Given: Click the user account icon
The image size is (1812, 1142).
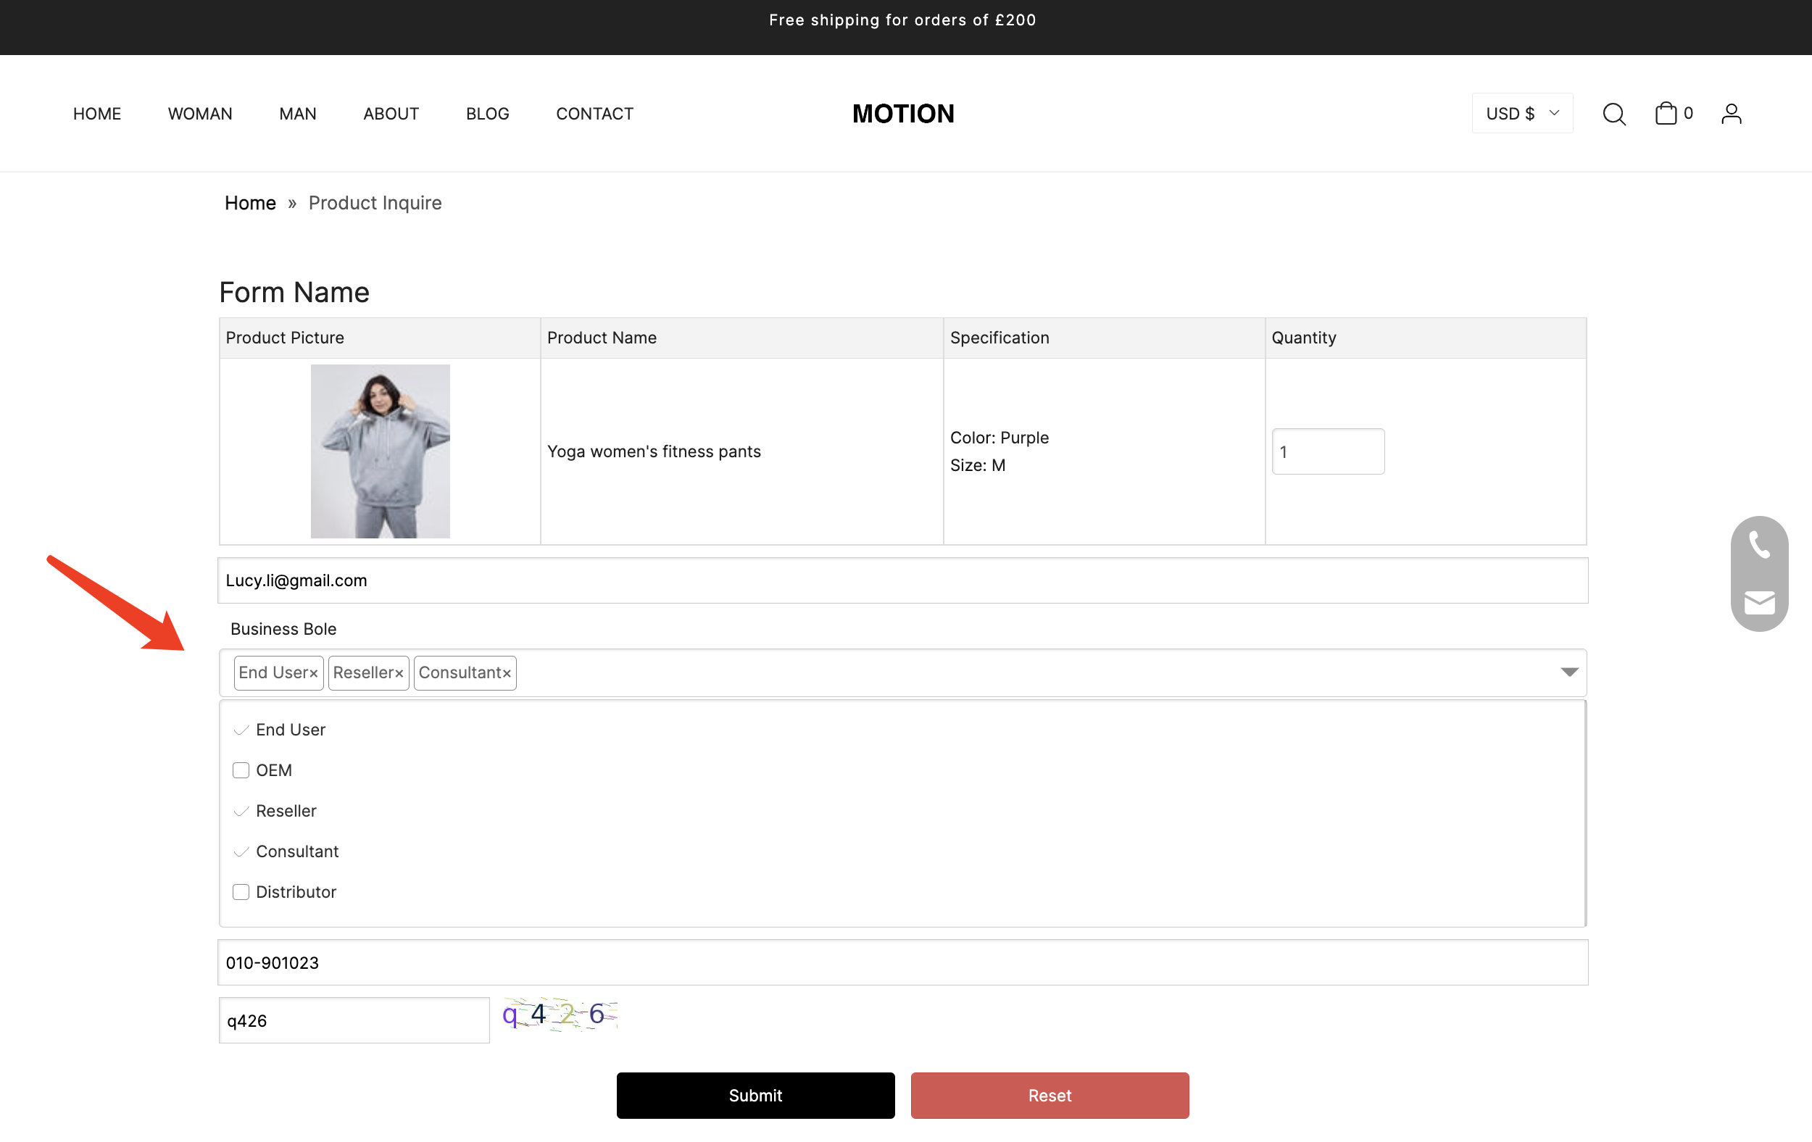Looking at the screenshot, I should (x=1731, y=114).
